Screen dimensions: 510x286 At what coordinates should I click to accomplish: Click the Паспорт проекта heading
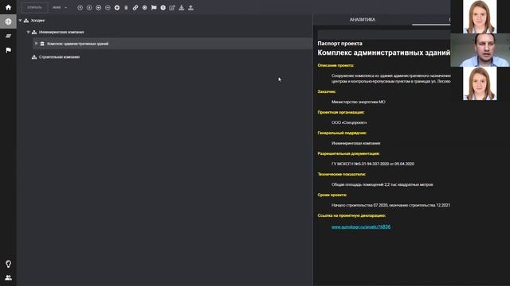(x=340, y=44)
